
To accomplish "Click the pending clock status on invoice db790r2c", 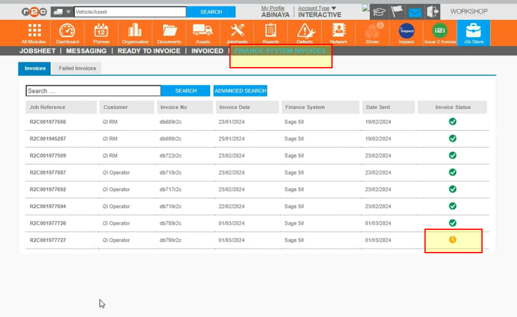I will click(x=452, y=240).
